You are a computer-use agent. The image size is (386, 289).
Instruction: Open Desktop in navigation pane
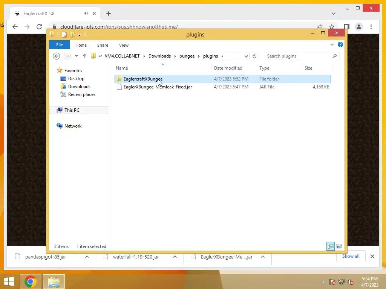click(76, 79)
